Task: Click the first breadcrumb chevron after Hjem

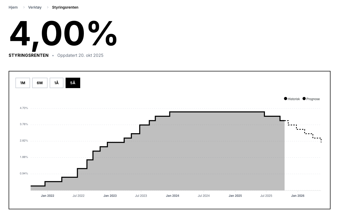Action: point(24,7)
